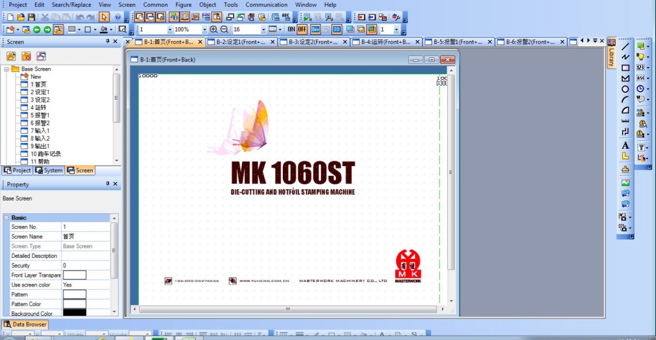Image resolution: width=656 pixels, height=340 pixels.
Task: Select the Polygon drawing tool
Action: 625,78
